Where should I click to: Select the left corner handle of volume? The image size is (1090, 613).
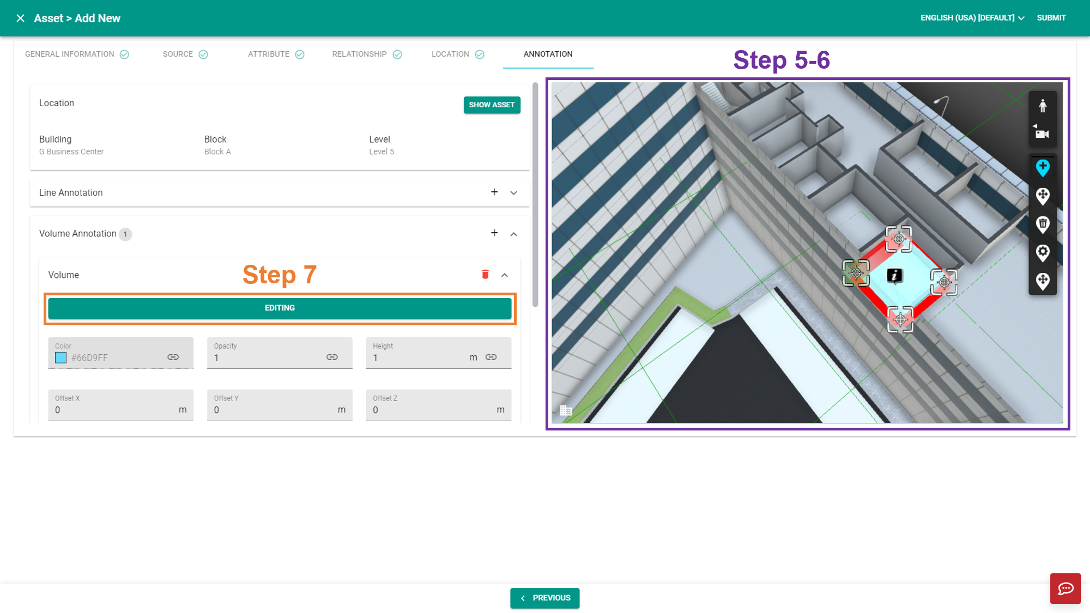click(856, 272)
